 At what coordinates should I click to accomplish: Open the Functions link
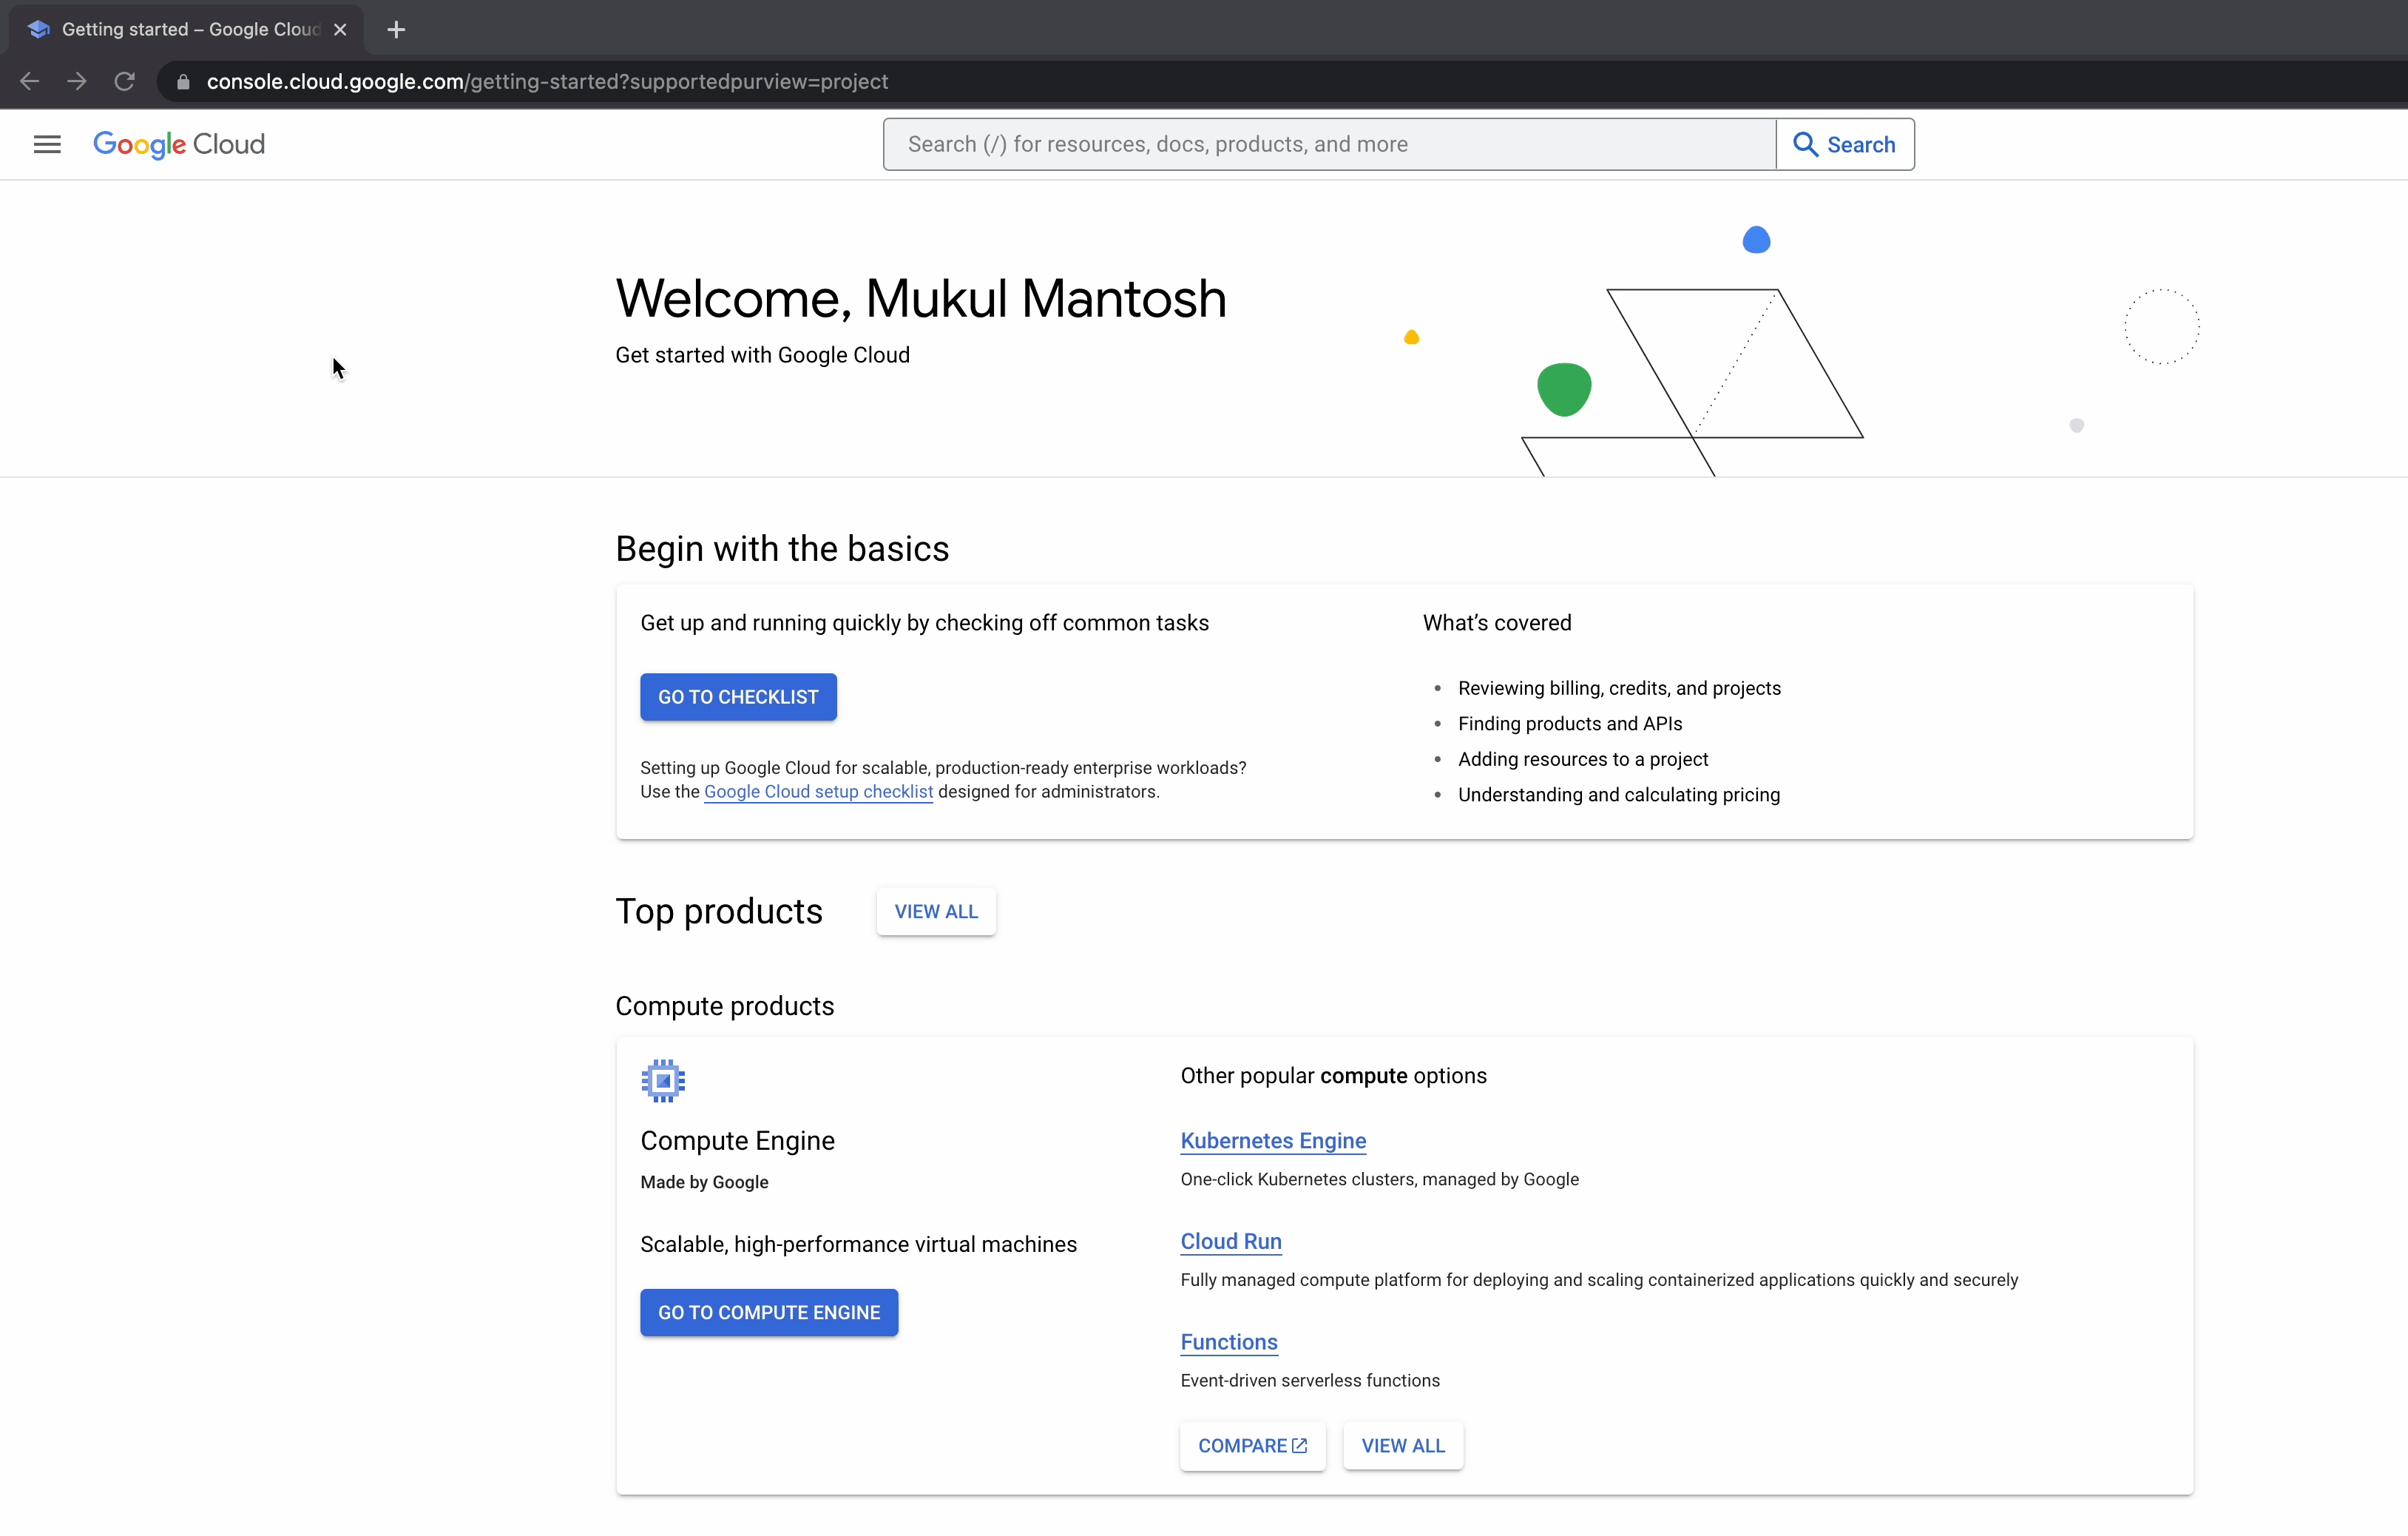pos(1229,1342)
